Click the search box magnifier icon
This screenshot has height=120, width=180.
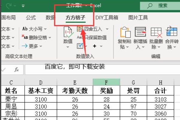click(150, 6)
